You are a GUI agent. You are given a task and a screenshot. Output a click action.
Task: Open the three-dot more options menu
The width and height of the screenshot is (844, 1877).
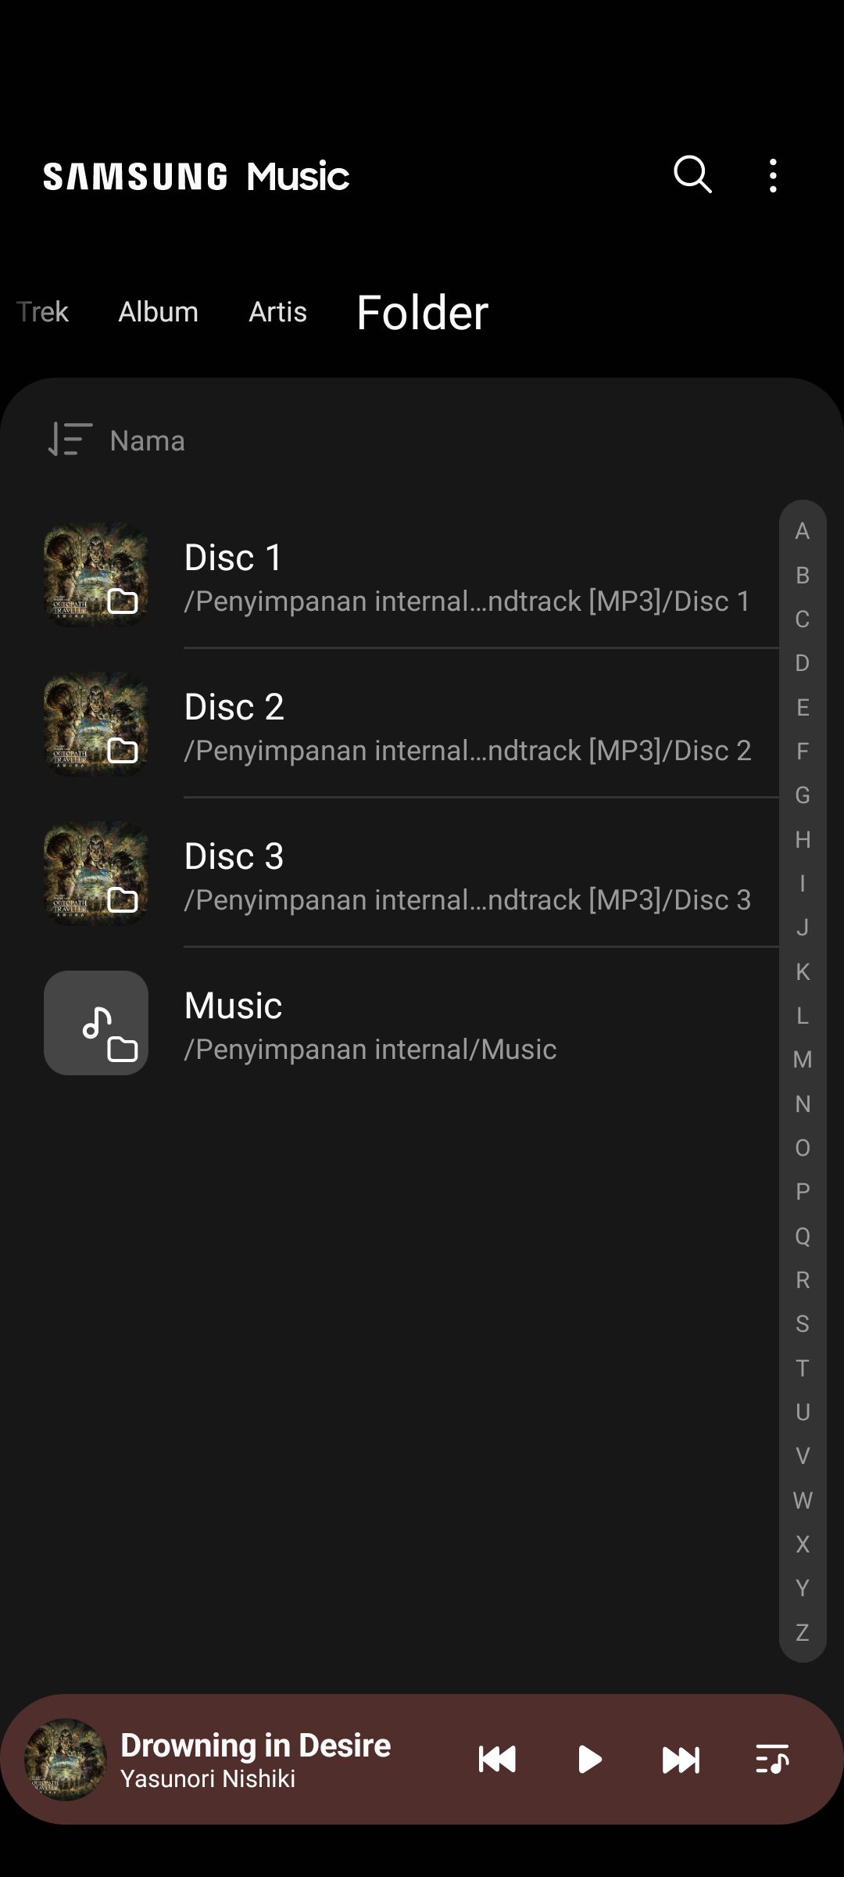(x=773, y=175)
